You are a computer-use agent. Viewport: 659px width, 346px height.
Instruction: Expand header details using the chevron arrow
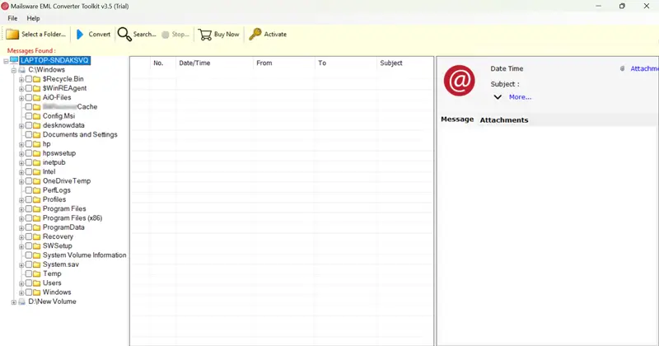click(x=498, y=97)
